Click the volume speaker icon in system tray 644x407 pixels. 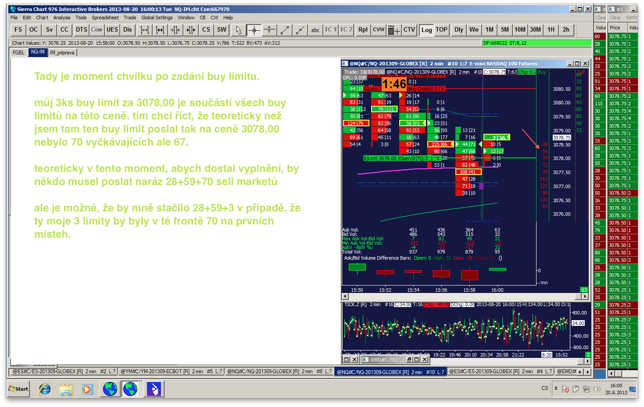pos(597,389)
